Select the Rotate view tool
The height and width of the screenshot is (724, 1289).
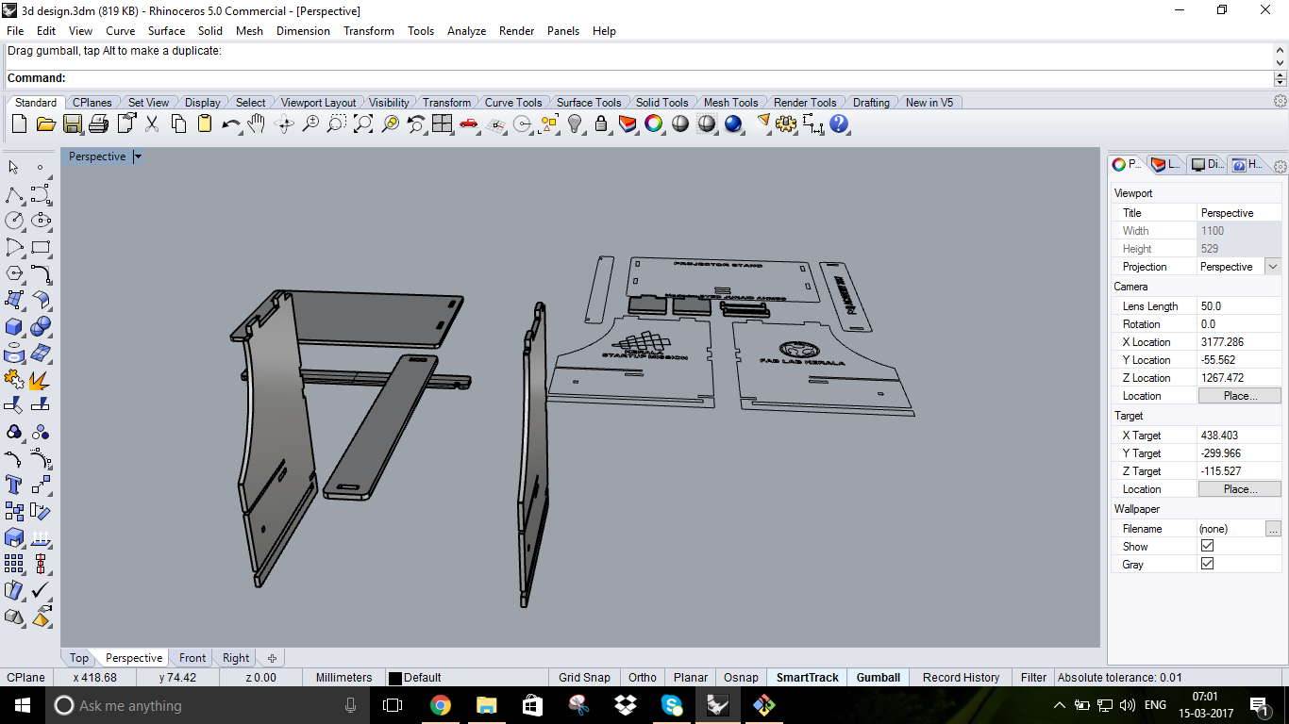coord(282,123)
